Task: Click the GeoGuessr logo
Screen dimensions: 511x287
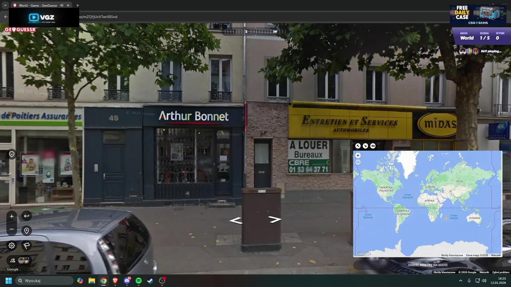Action: [x=20, y=29]
